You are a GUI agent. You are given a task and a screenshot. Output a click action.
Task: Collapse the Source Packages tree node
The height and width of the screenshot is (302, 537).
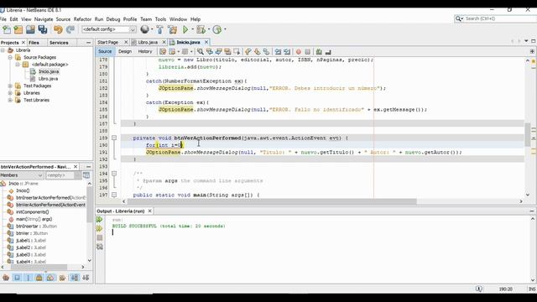(x=10, y=58)
